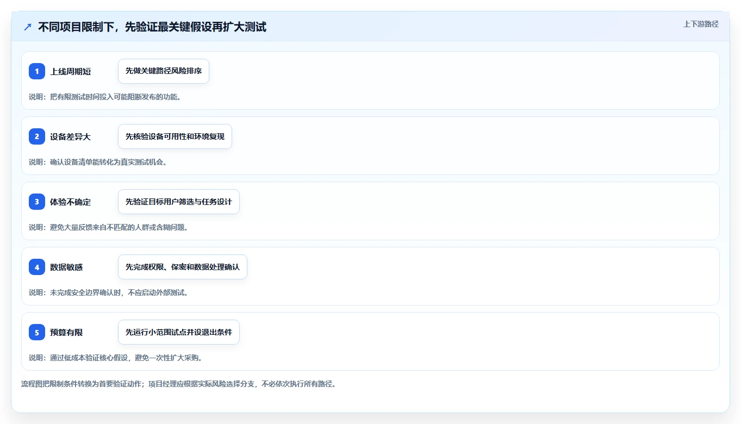Click the number 3 step badge
This screenshot has height=424, width=741.
click(37, 202)
